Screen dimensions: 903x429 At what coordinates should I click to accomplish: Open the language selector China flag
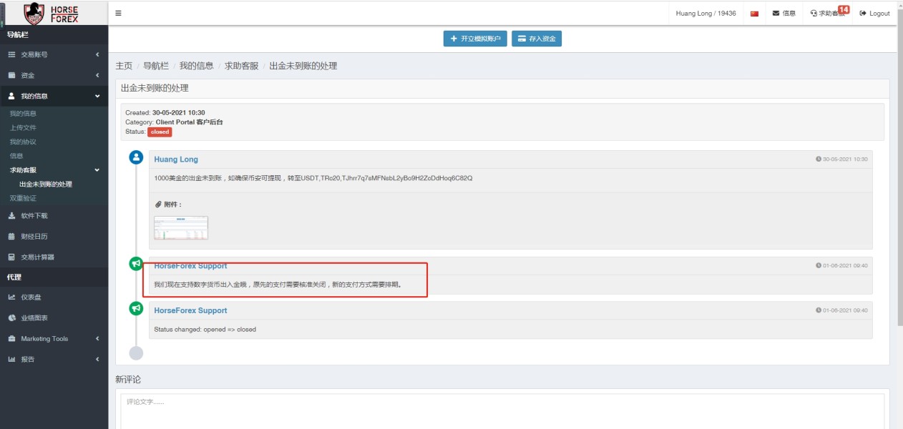(754, 14)
